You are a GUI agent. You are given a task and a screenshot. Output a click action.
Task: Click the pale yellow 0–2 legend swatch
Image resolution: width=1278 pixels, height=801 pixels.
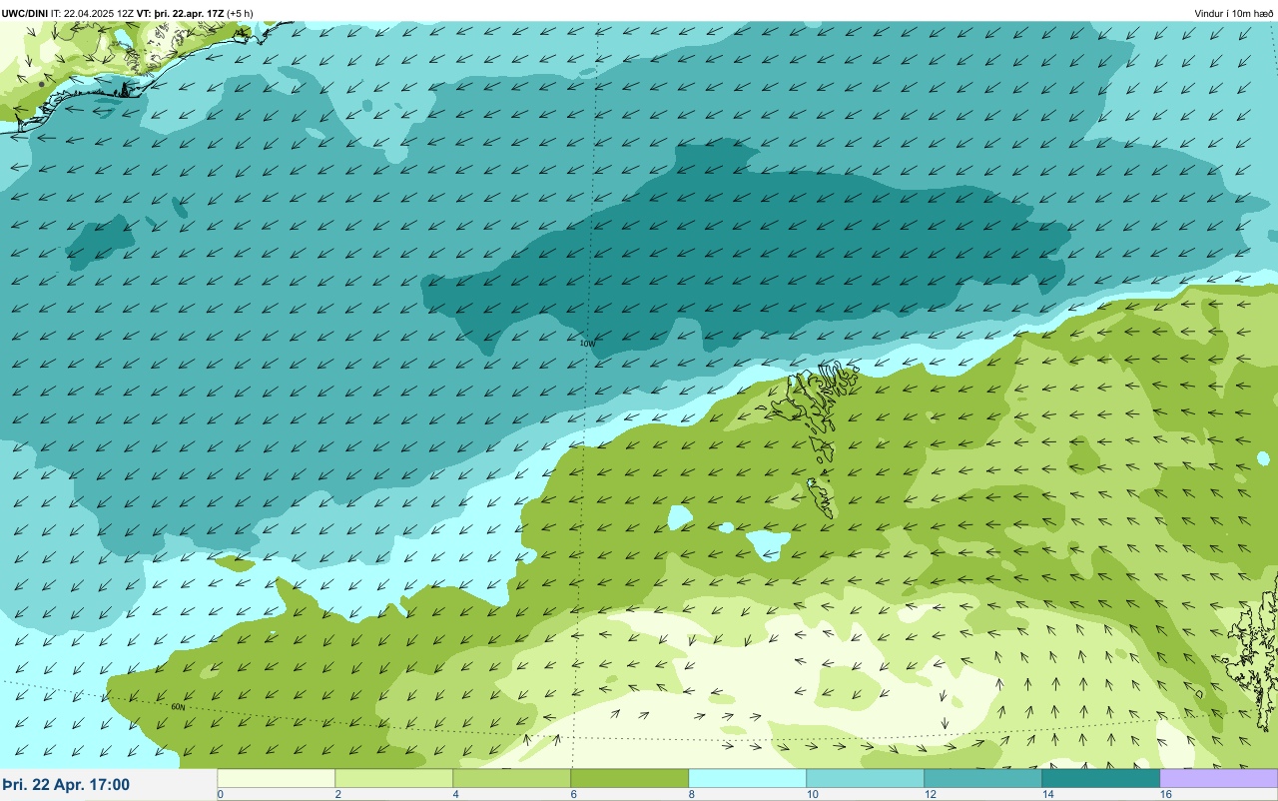276,778
